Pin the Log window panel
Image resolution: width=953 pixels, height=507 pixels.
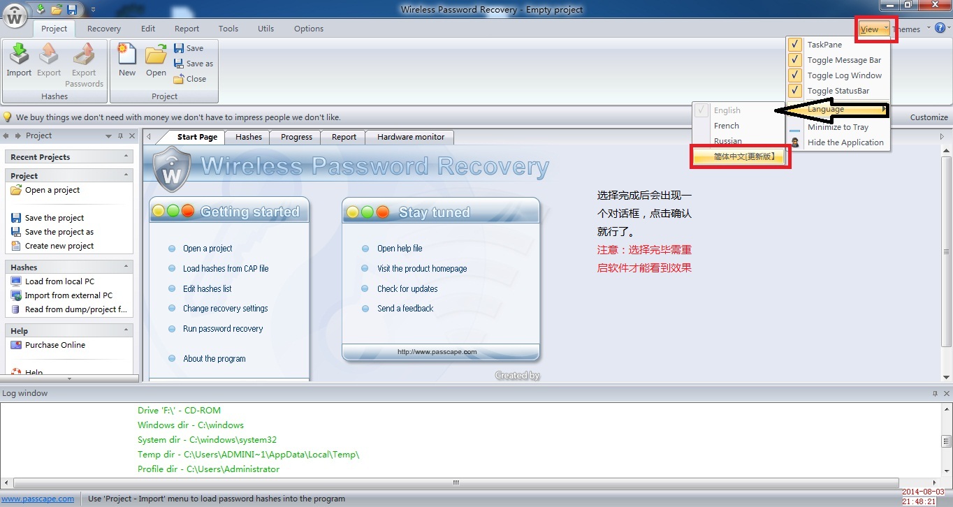[935, 394]
